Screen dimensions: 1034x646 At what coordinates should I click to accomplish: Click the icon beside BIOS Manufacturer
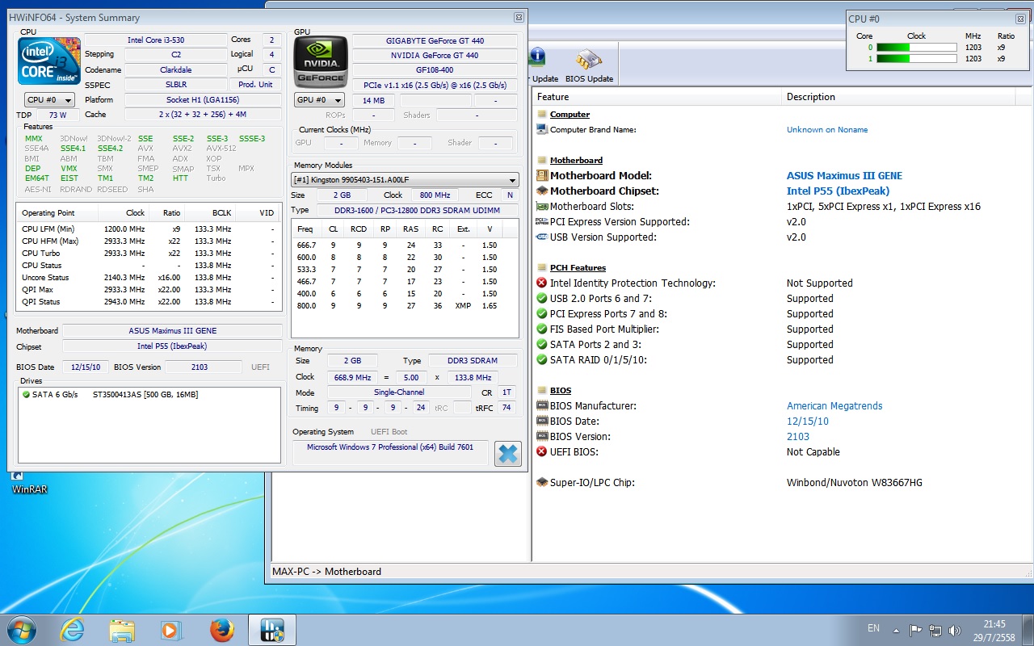pos(541,406)
